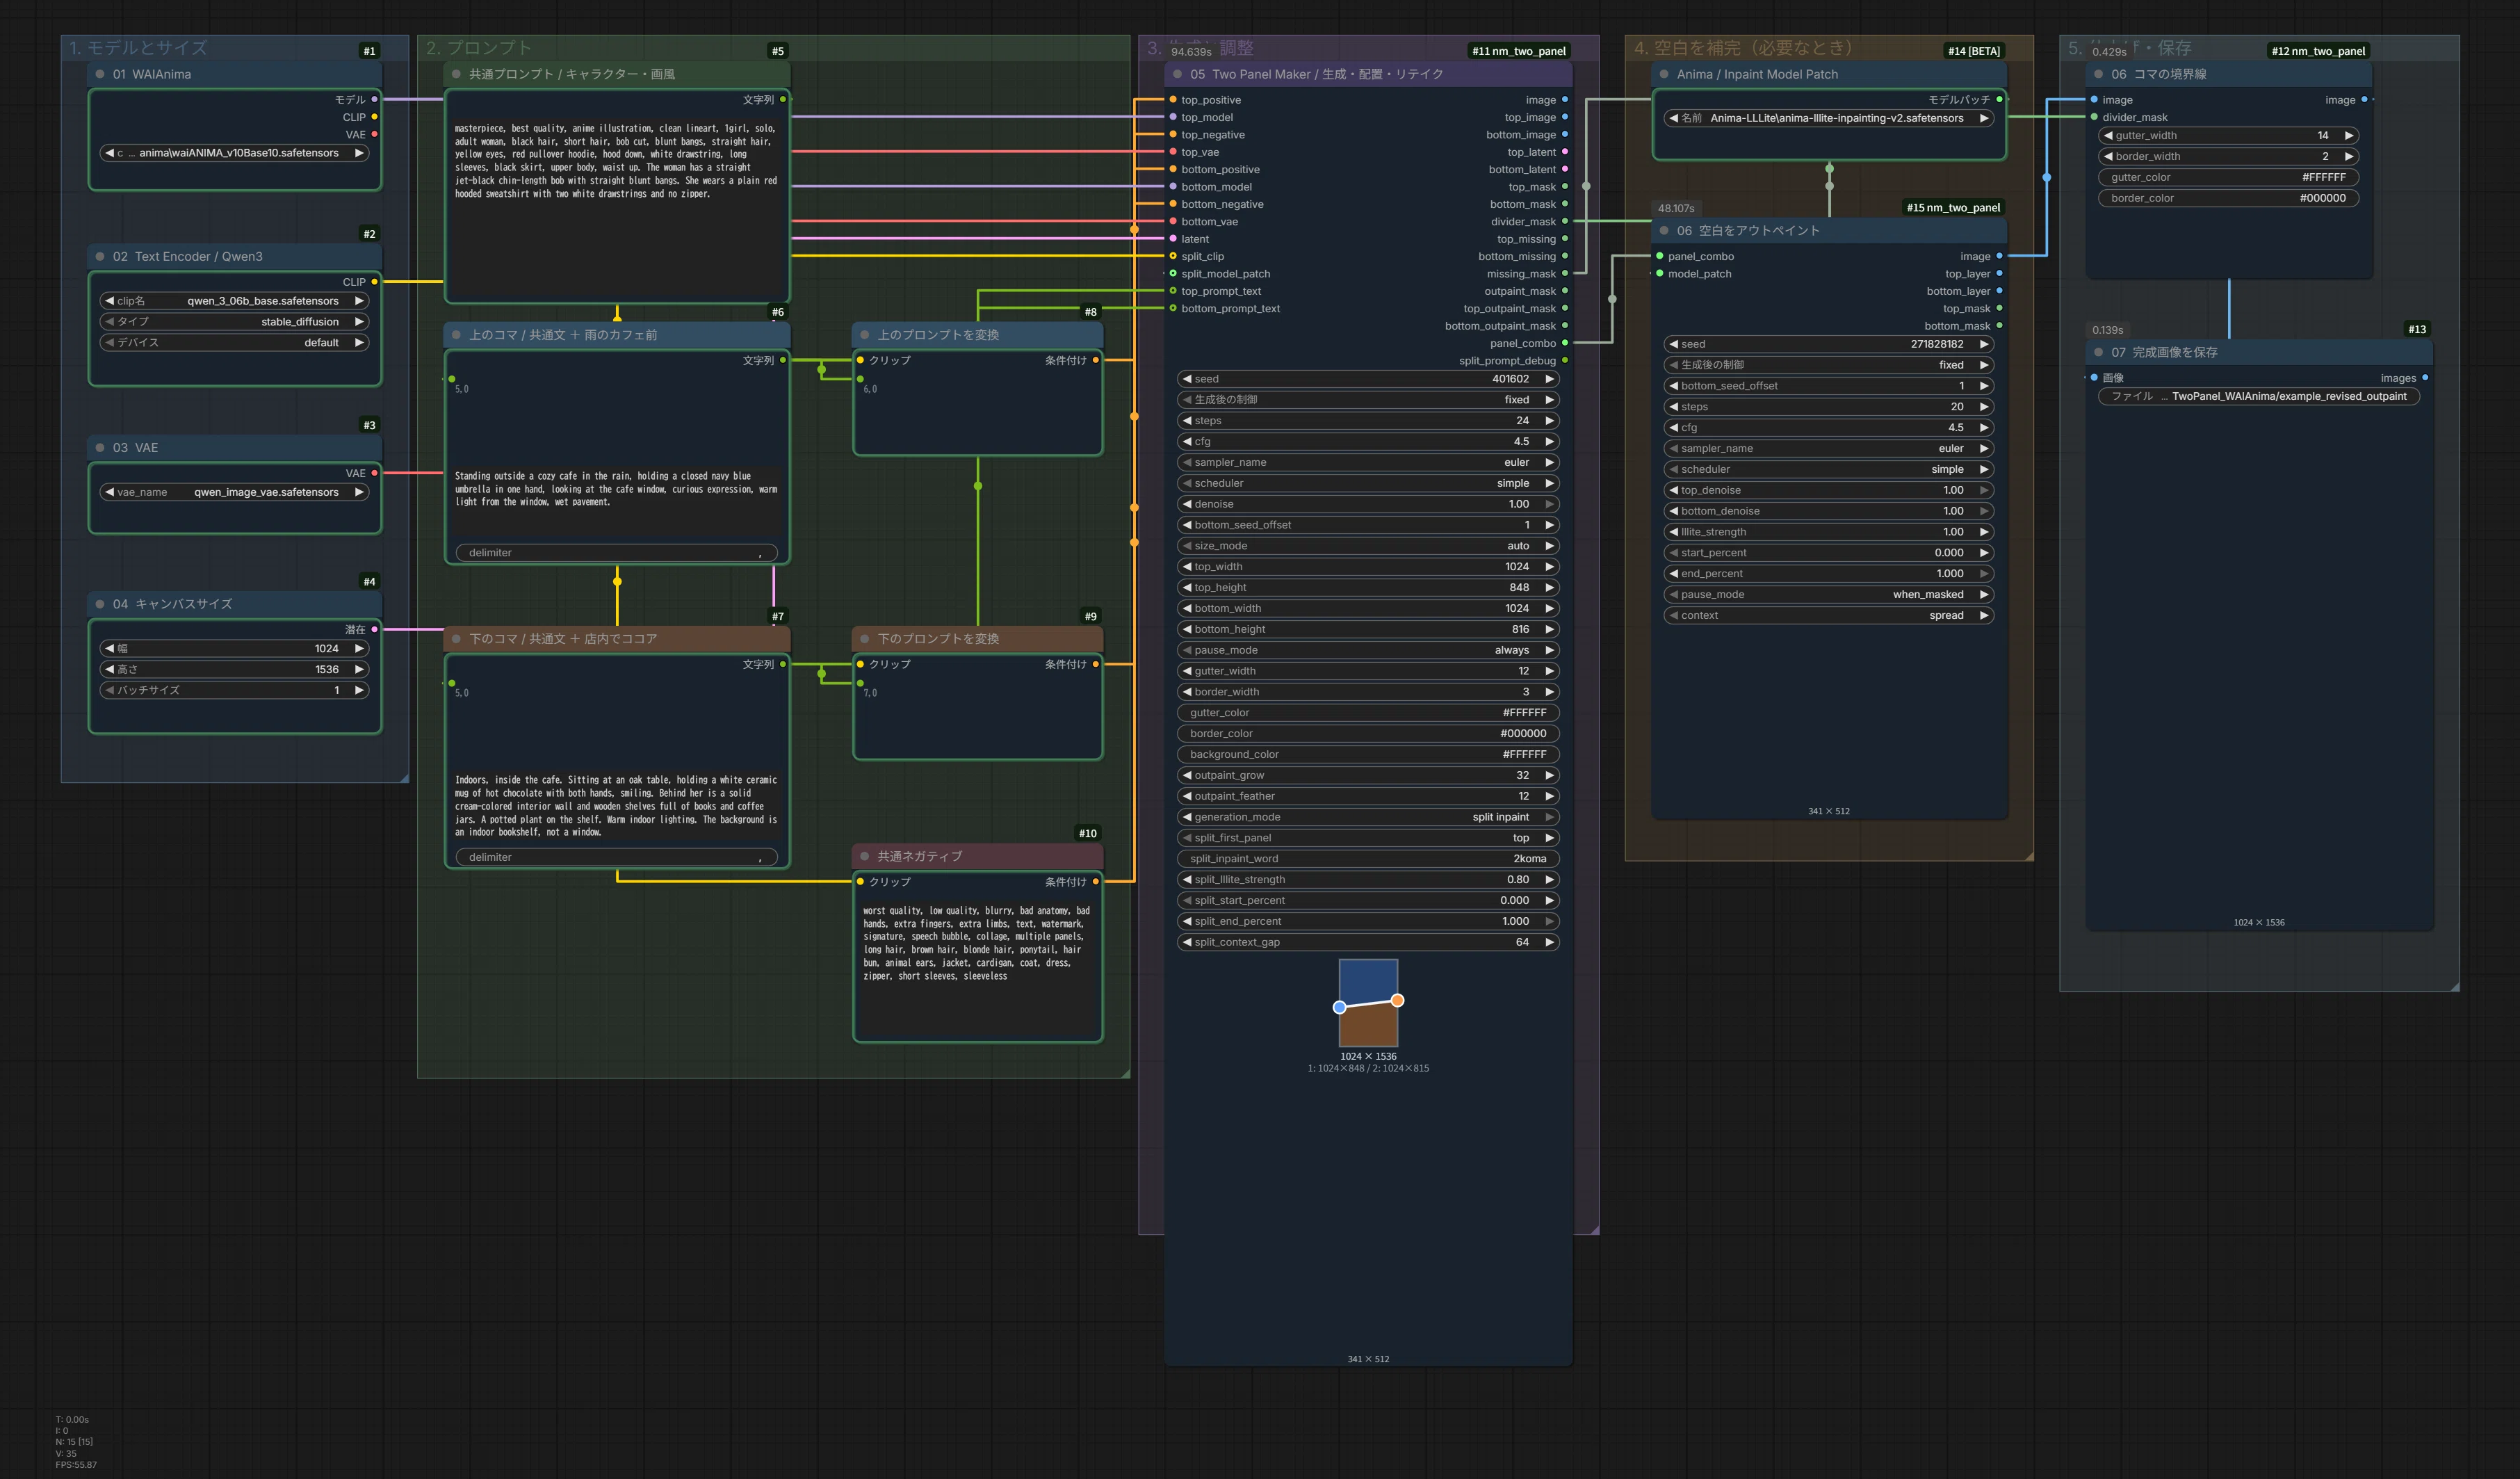
Task: Collapse the 上のコマ / 共通文 + 雨のカフェ前 node dot
Action: pos(456,335)
